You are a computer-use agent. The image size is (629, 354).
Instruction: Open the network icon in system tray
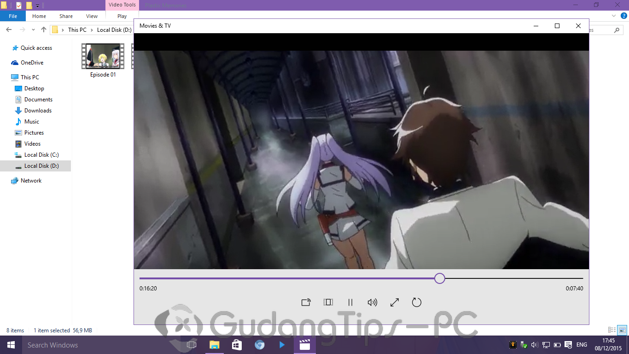(x=546, y=345)
